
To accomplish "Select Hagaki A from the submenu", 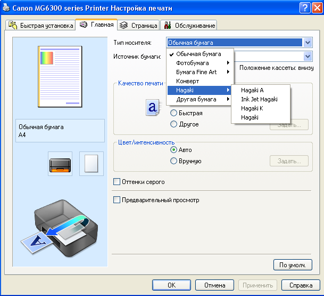I will [x=261, y=90].
